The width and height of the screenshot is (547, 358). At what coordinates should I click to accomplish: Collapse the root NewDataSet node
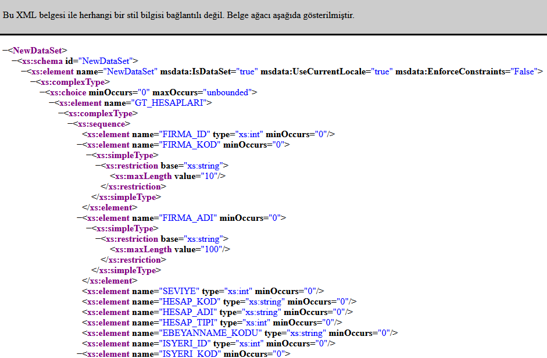(5, 51)
